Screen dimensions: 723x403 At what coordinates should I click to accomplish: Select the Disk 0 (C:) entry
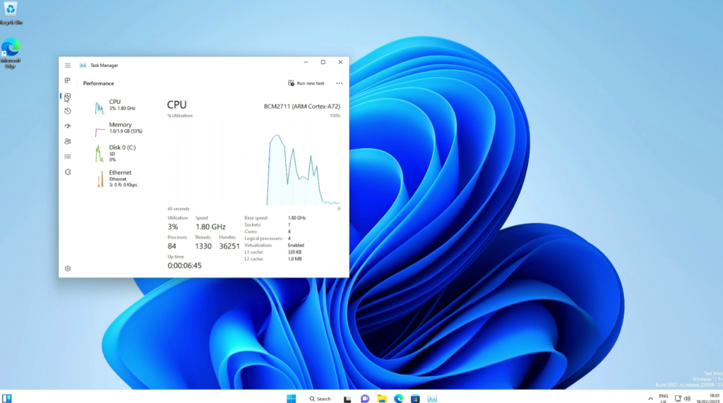[122, 154]
